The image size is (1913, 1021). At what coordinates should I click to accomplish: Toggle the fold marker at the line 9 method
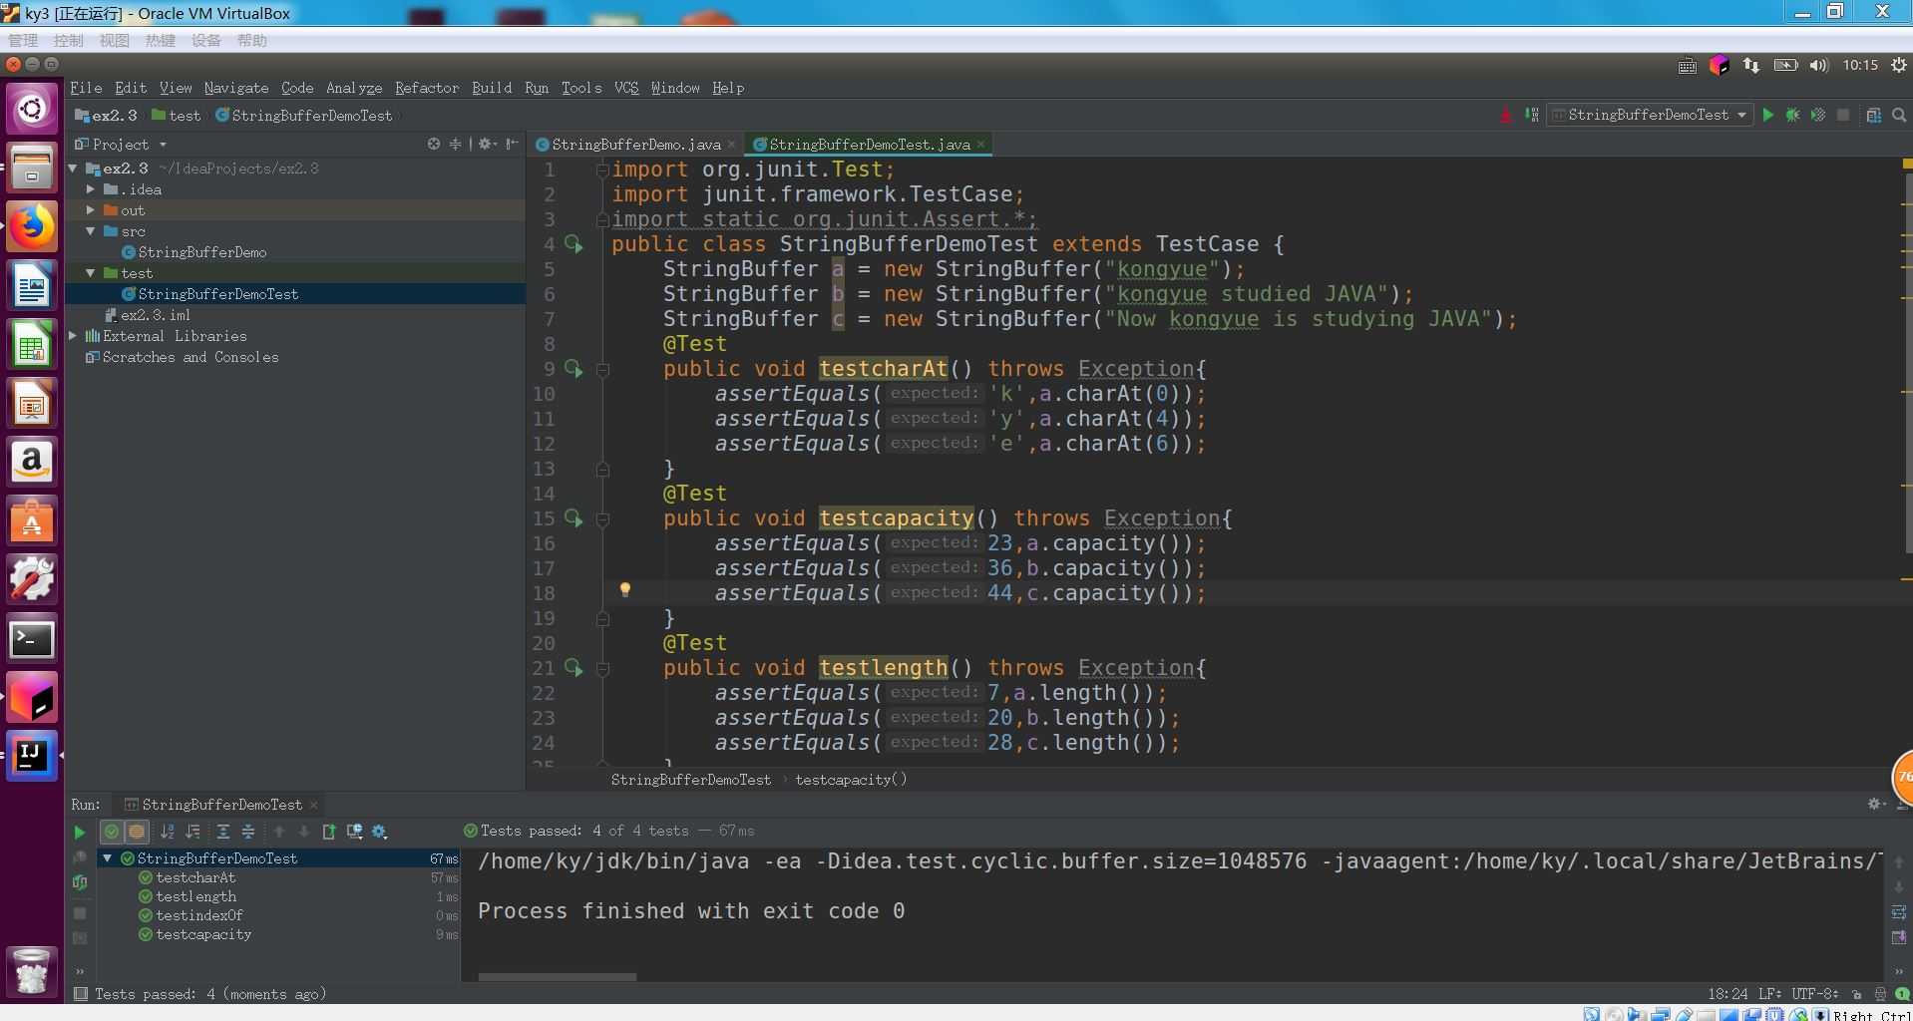pos(602,369)
